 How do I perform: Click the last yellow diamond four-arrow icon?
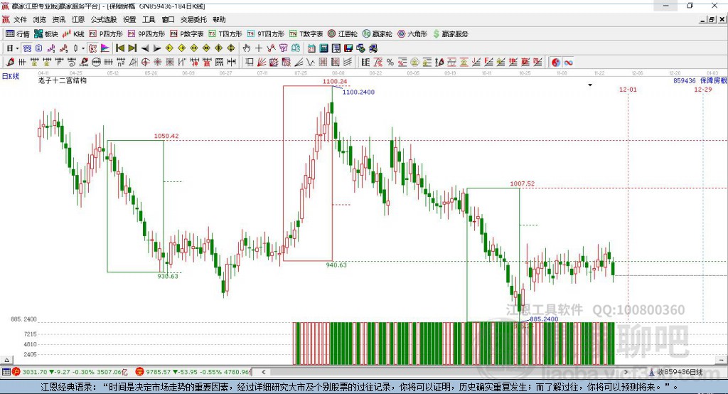(x=231, y=48)
